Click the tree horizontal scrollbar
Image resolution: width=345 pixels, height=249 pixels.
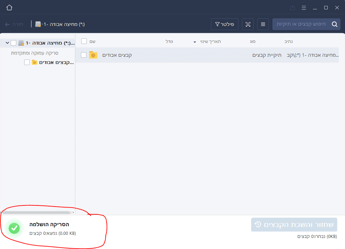37,212
